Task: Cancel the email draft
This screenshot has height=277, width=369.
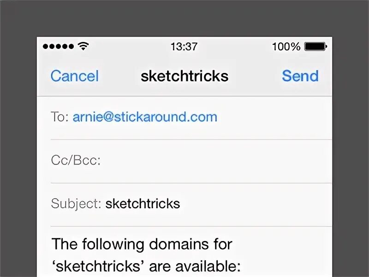Action: click(x=75, y=76)
